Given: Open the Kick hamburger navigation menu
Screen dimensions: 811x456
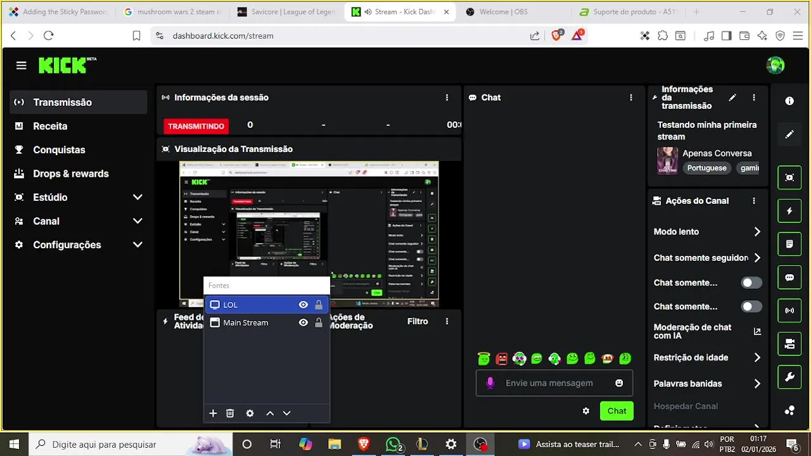Looking at the screenshot, I should tap(21, 65).
